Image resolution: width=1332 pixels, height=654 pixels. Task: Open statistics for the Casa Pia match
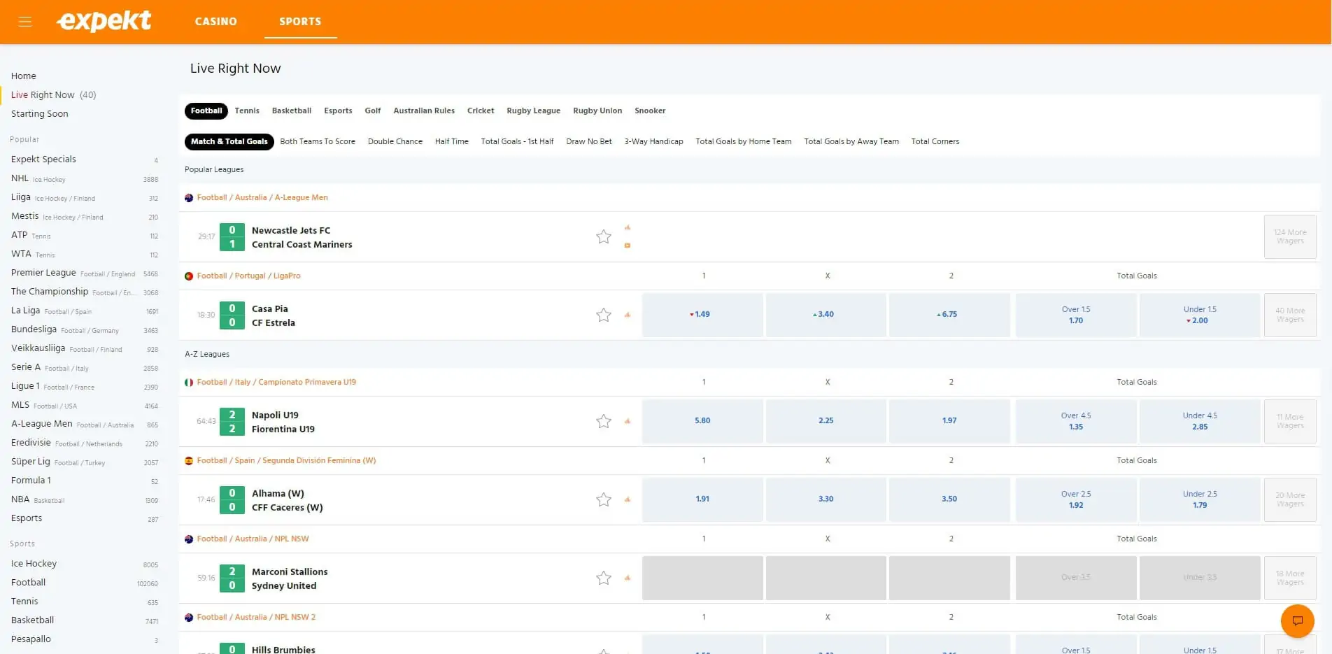628,315
